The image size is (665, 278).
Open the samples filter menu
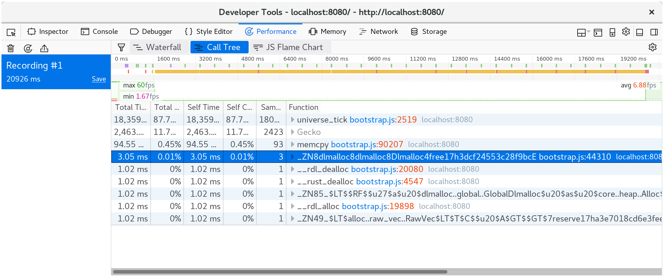point(121,47)
